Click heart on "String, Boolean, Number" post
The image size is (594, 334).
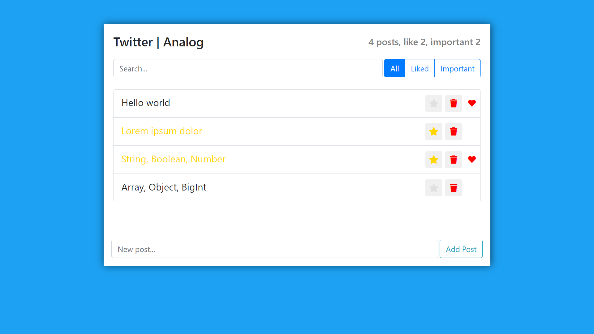[x=472, y=160]
